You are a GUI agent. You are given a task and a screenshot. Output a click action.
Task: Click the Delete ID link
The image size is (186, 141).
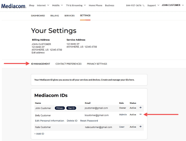(x=72, y=121)
